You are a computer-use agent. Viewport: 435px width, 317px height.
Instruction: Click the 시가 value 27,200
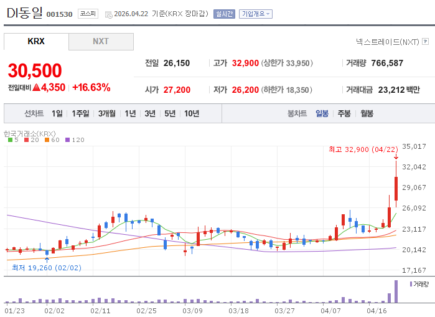coord(177,90)
